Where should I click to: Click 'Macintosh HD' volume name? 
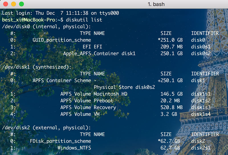[x=111, y=94]
